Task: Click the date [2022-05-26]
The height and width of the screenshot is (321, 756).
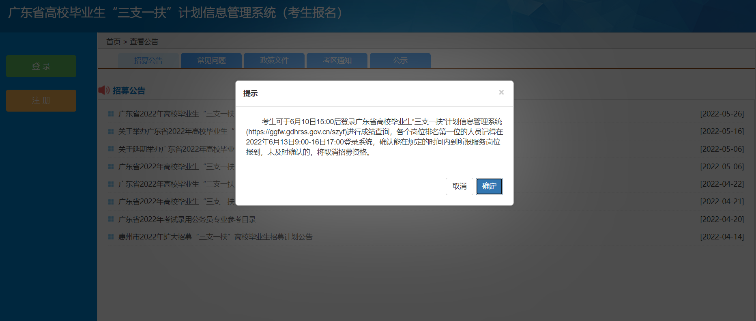Action: click(x=722, y=114)
